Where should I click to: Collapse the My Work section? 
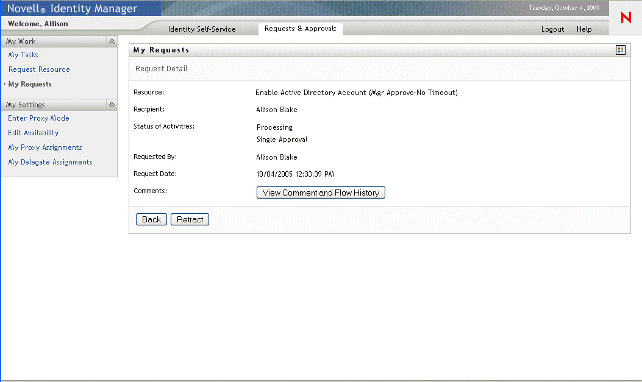tap(112, 41)
